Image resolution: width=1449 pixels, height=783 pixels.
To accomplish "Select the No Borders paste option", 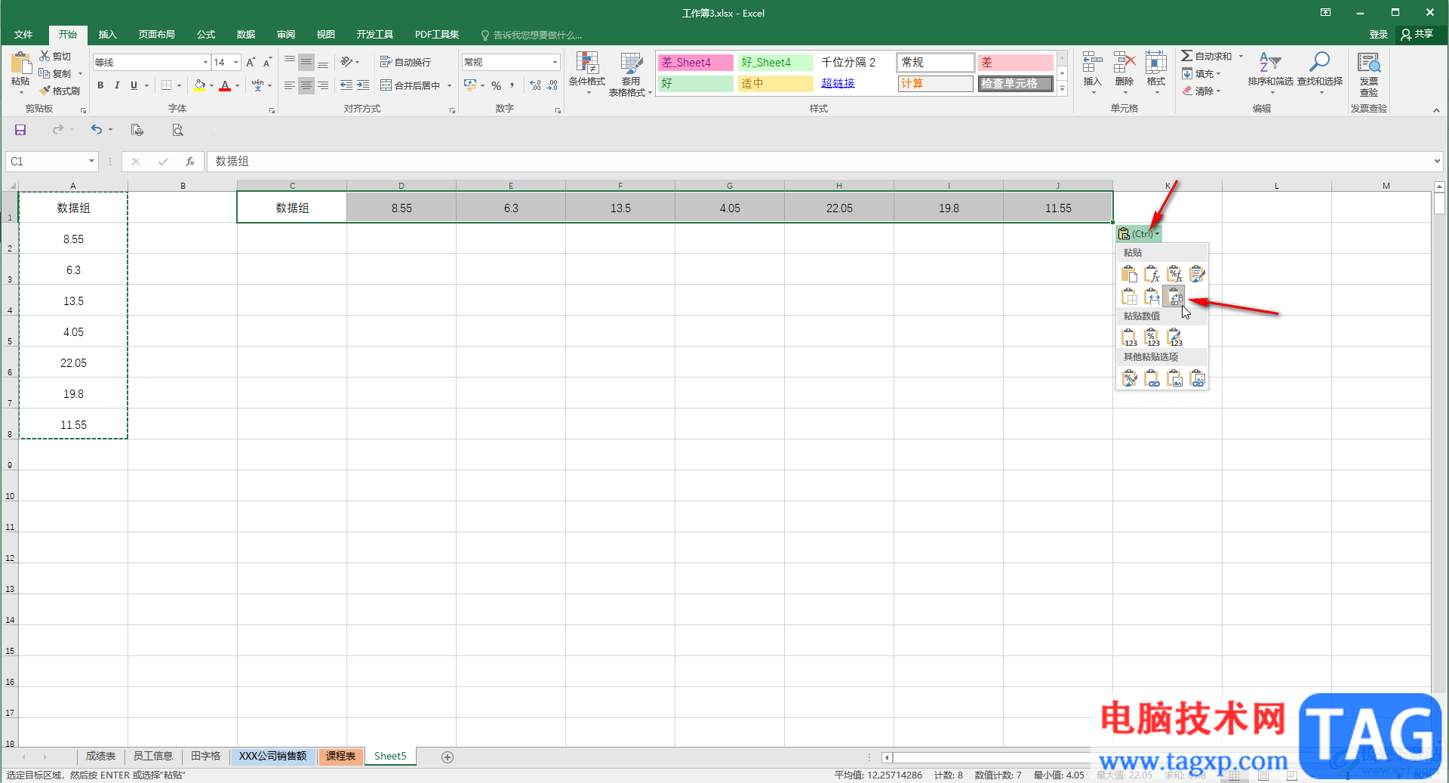I will pyautogui.click(x=1129, y=297).
